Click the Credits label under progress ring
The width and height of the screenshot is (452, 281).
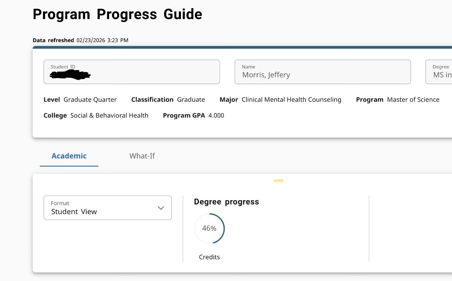click(209, 257)
